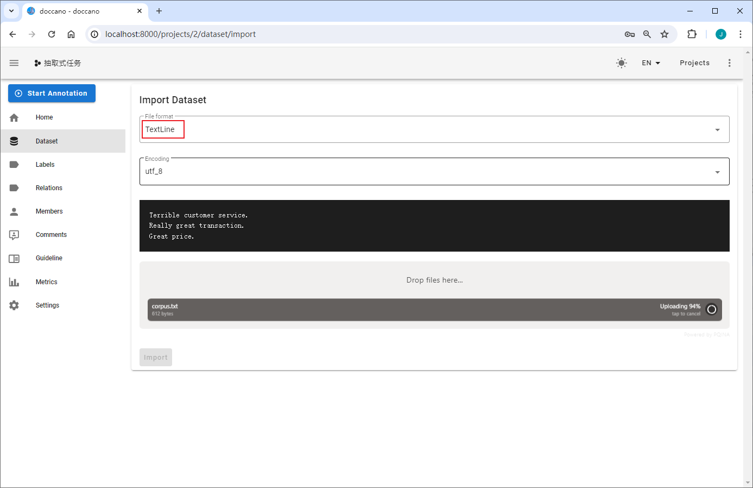The width and height of the screenshot is (753, 488).
Task: Click the Metrics bar chart icon
Action: [14, 281]
